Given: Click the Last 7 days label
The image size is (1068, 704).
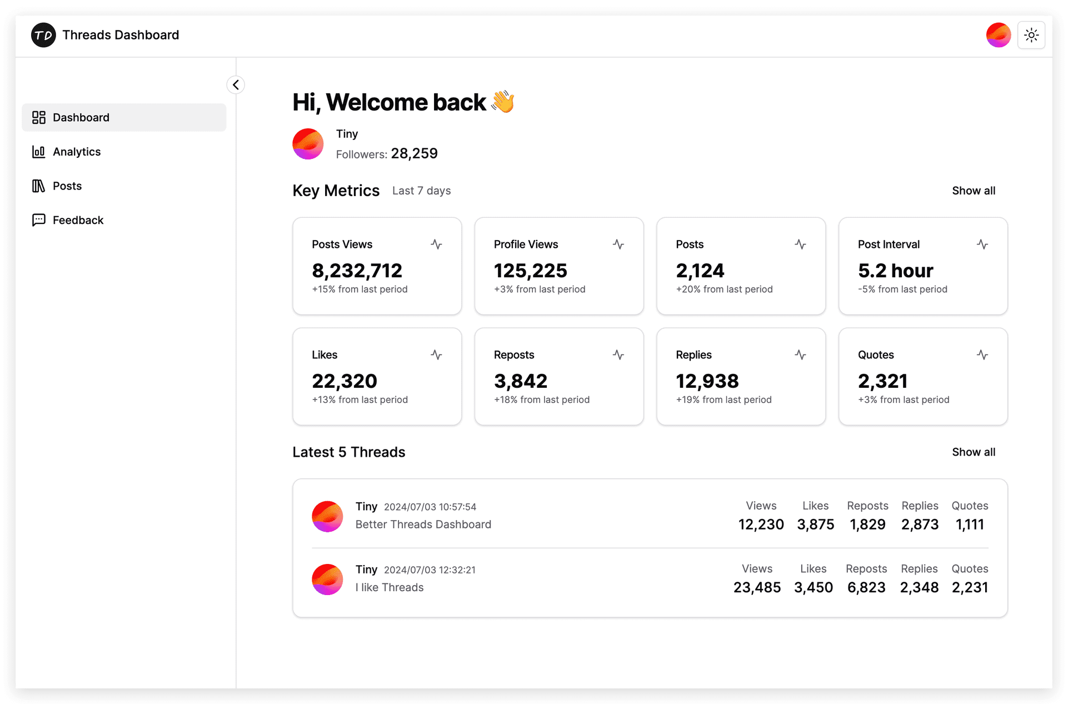Looking at the screenshot, I should [x=421, y=191].
